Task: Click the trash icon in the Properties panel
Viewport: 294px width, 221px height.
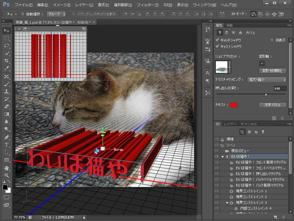Action: click(282, 118)
